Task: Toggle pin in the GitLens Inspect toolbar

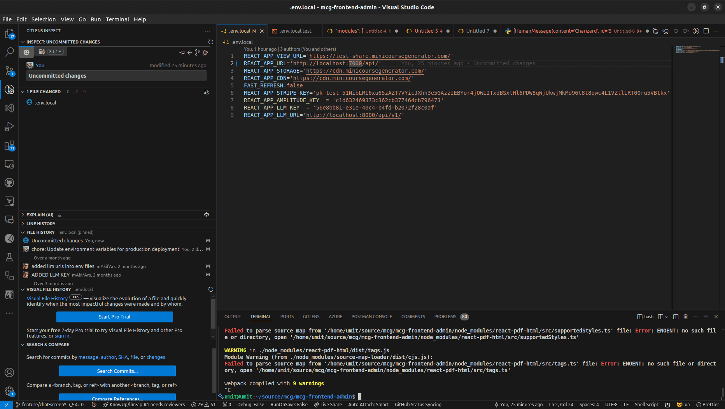Action: pyautogui.click(x=182, y=52)
